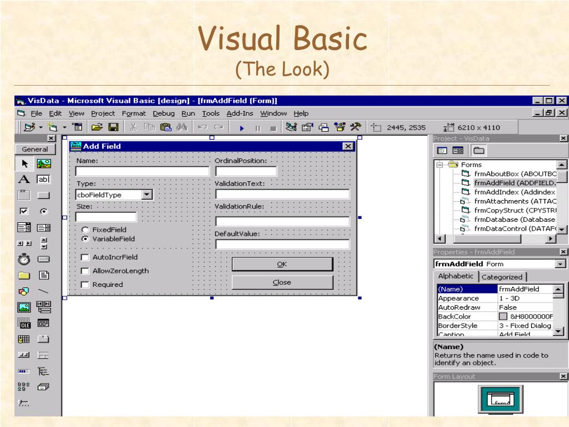Viewport: 569px width, 427px height.
Task: Click the ValidationText input field
Action: point(282,194)
